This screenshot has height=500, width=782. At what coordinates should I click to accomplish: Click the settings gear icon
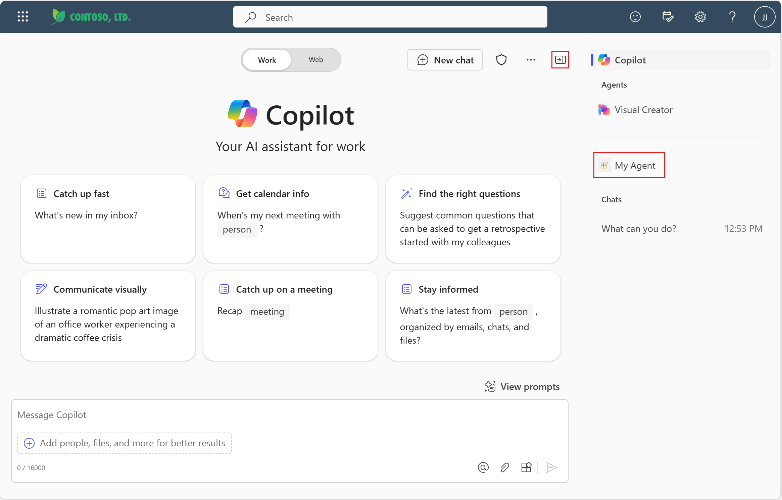click(700, 16)
